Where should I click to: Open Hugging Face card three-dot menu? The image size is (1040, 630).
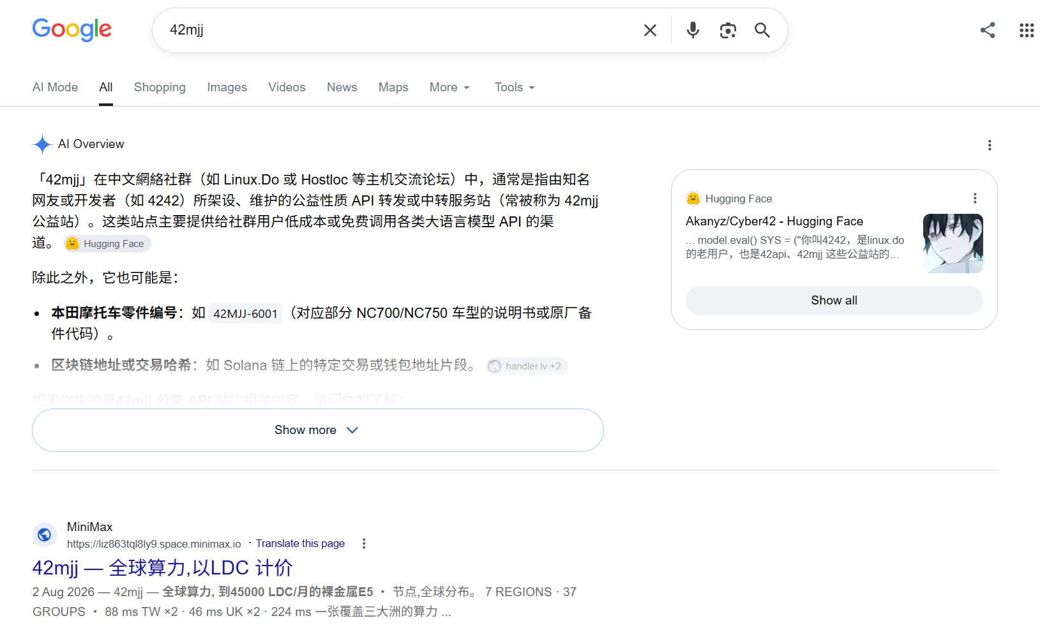click(x=975, y=199)
